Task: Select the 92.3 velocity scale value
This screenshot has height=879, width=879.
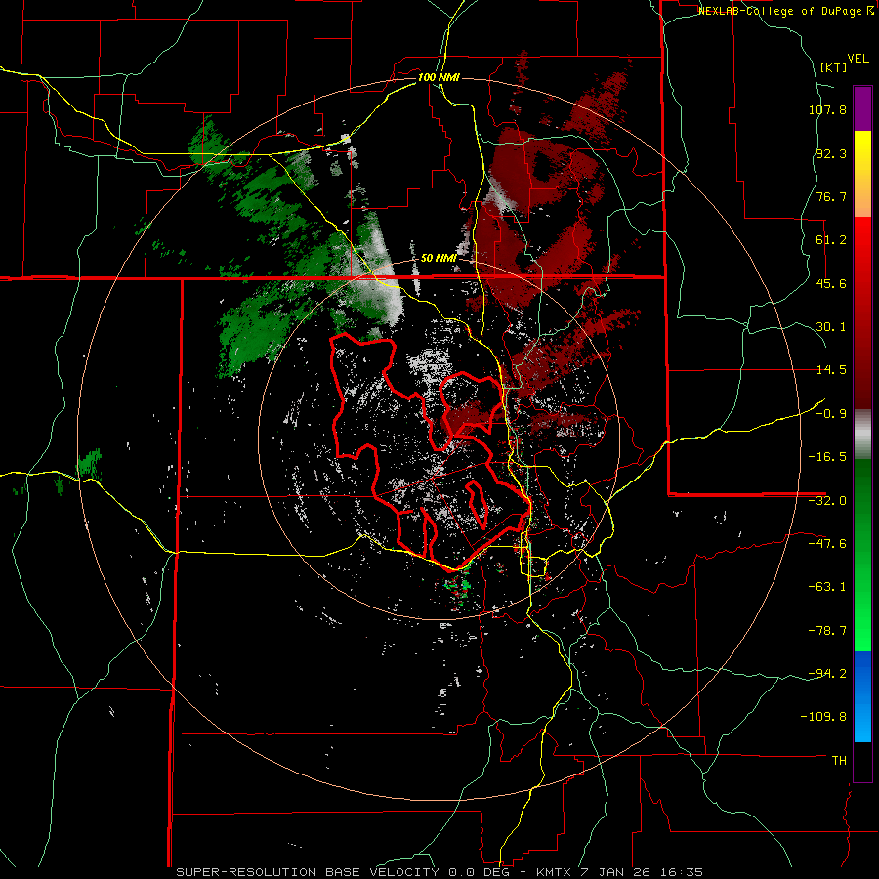Action: [831, 153]
